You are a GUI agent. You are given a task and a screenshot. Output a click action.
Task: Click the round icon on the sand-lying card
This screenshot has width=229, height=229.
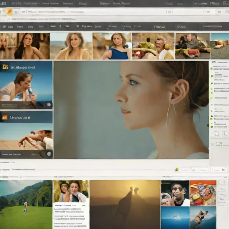point(49,154)
